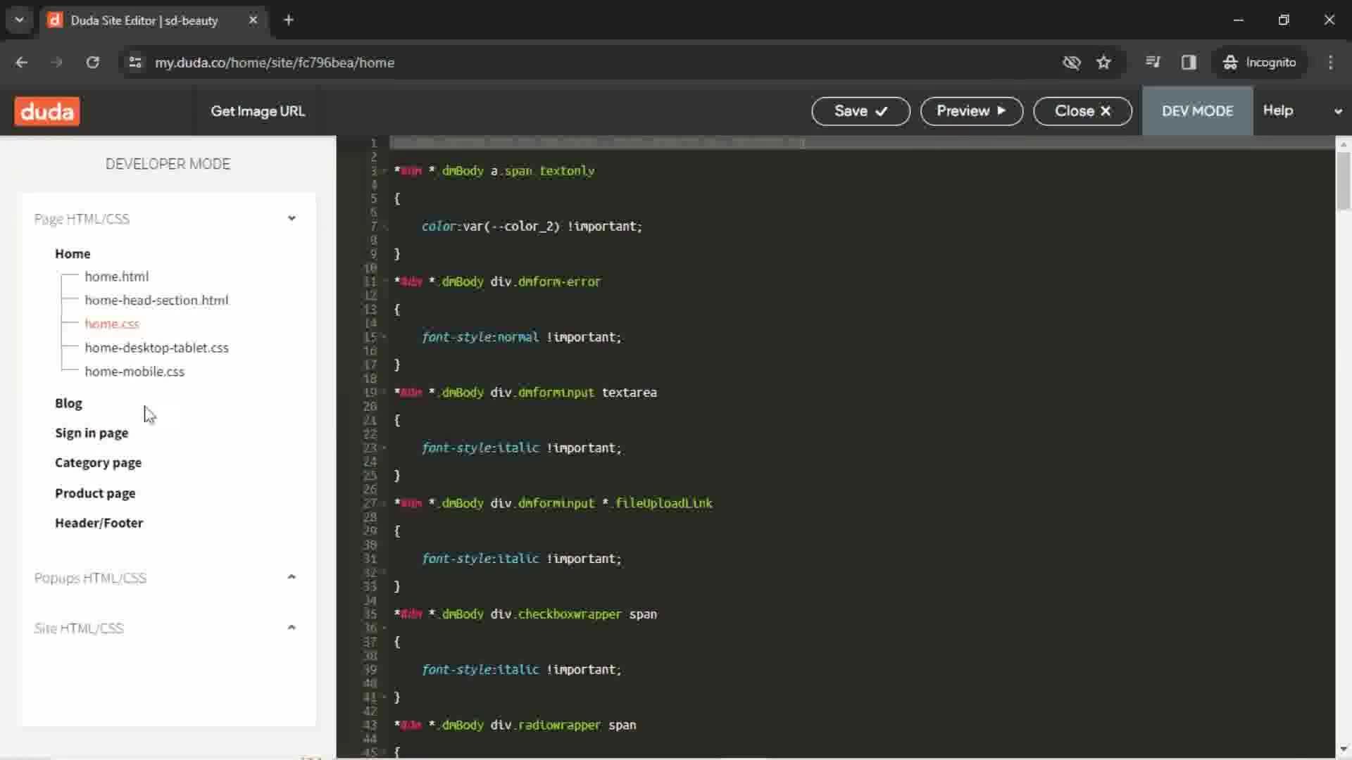This screenshot has width=1352, height=760.
Task: Expand the Blog page
Action: 68,403
